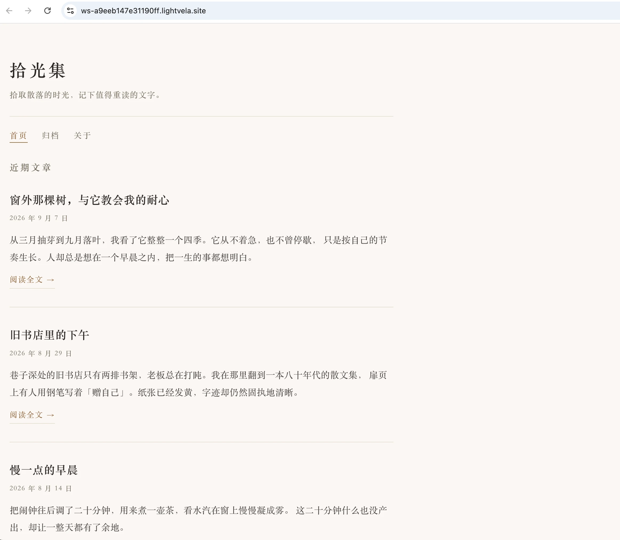Screen dimensions: 620x540
Task: Click the browser forward arrow
Action: pyautogui.click(x=28, y=11)
